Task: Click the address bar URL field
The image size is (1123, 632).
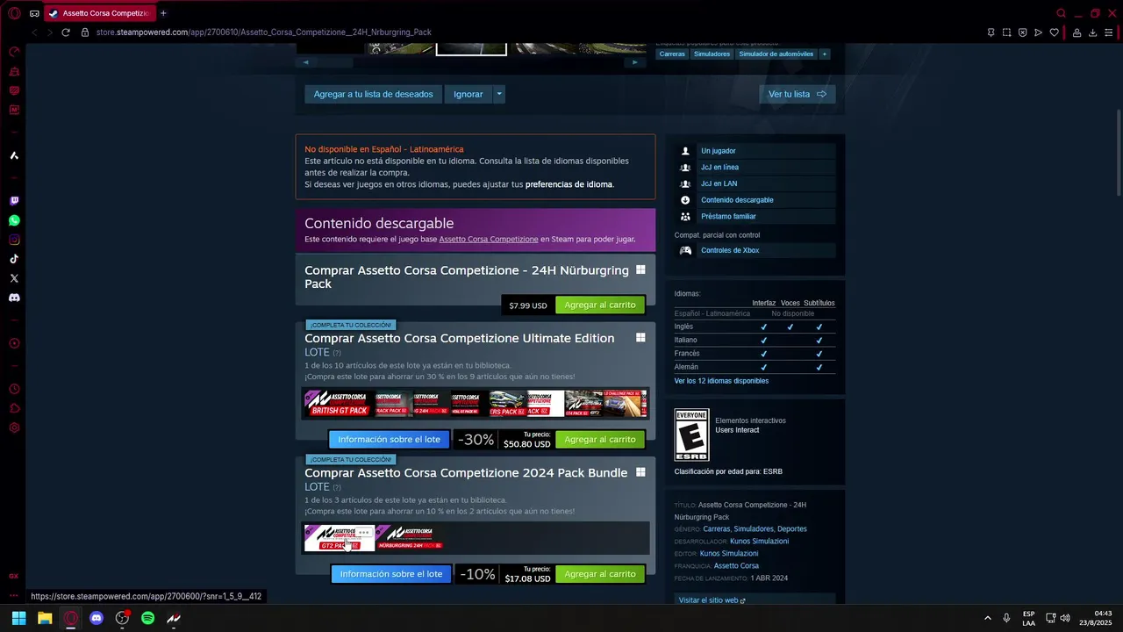Action: [x=526, y=32]
